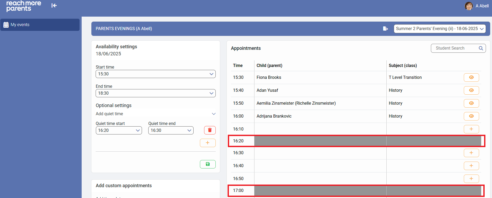The image size is (492, 198).
Task: Open the Start time dropdown
Action: pos(155,74)
